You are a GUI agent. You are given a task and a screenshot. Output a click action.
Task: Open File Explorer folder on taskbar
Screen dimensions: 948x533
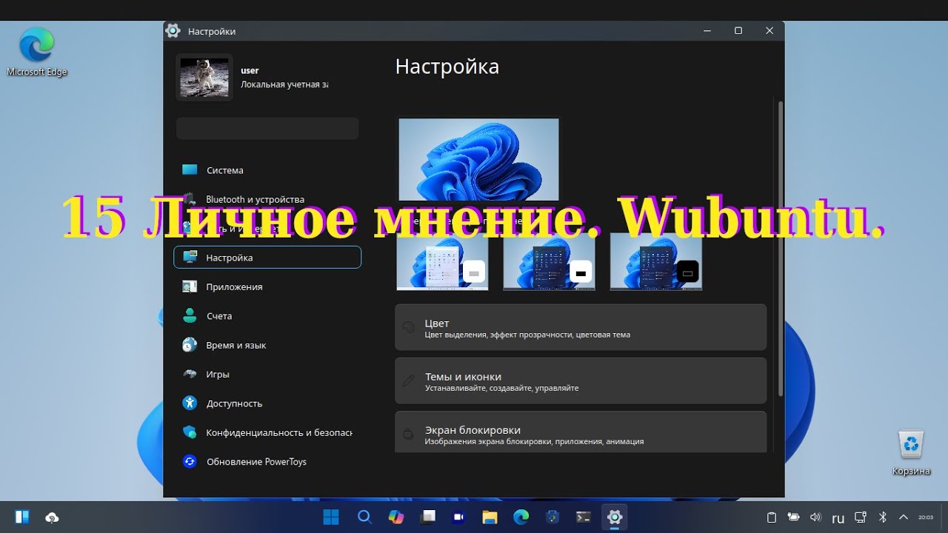click(490, 517)
